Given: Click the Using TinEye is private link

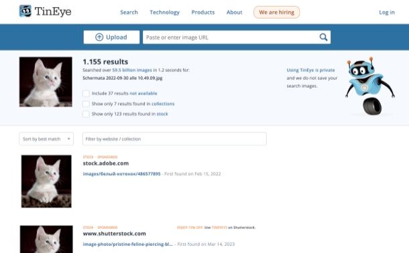Looking at the screenshot, I should 310,70.
